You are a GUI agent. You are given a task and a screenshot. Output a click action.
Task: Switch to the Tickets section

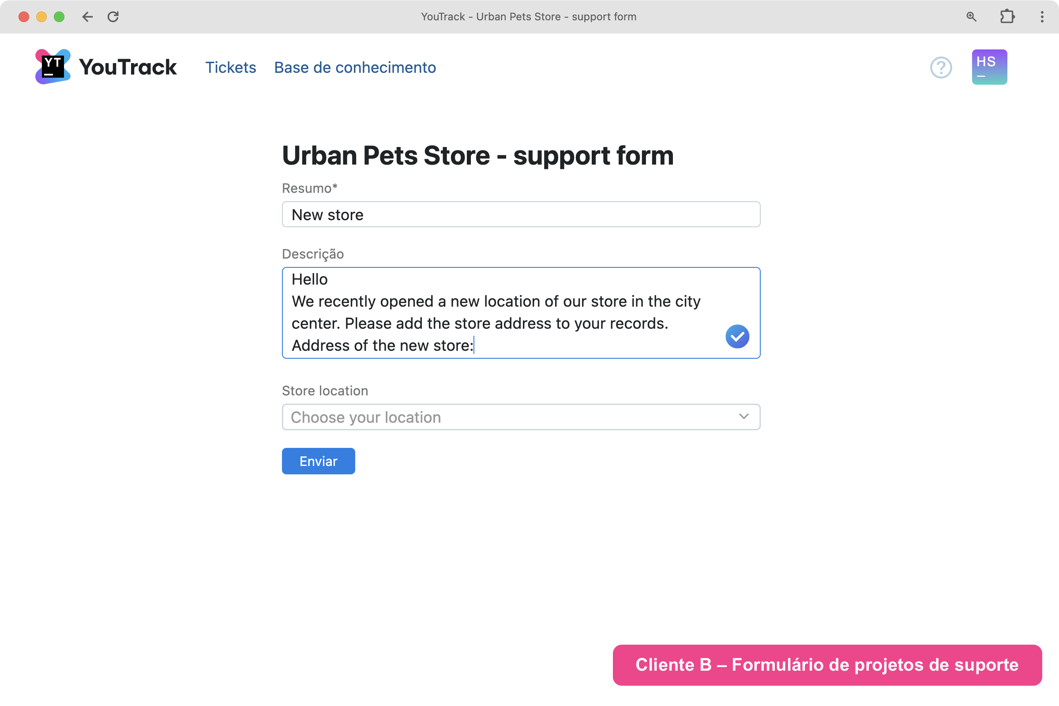[x=230, y=67]
